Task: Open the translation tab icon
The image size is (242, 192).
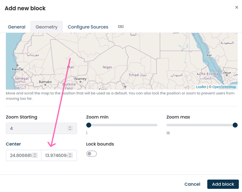Action: pos(121,27)
